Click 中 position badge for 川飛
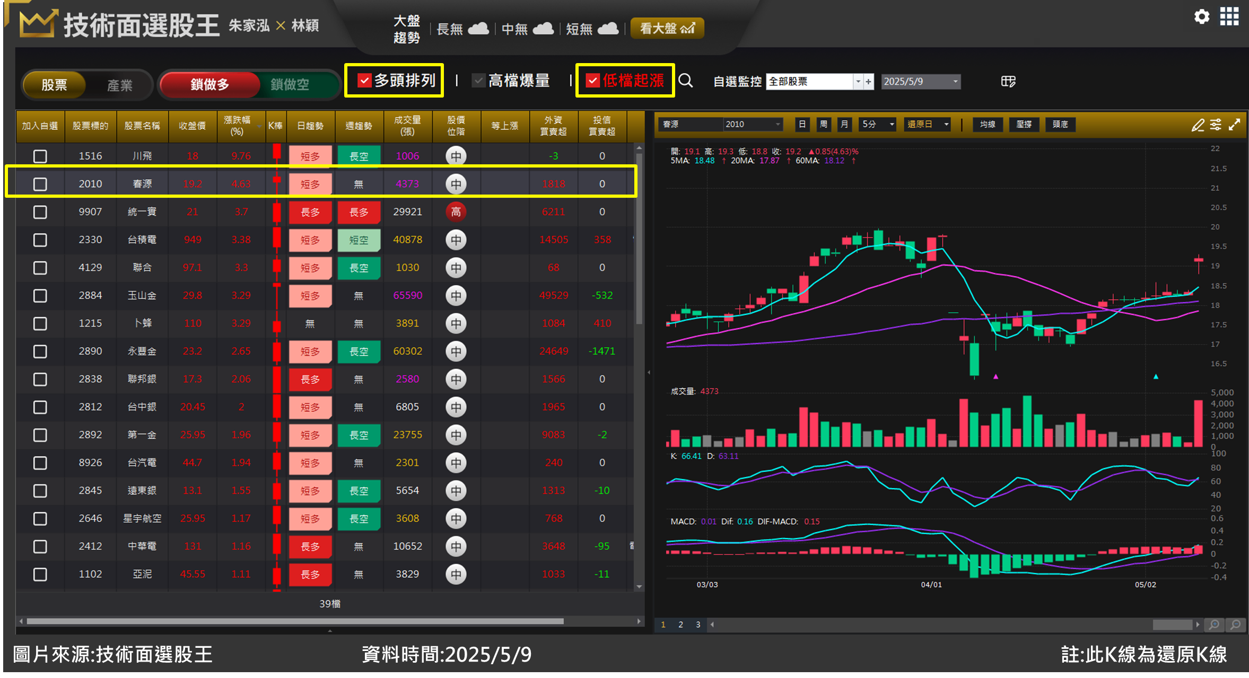The height and width of the screenshot is (678, 1249). (x=456, y=156)
